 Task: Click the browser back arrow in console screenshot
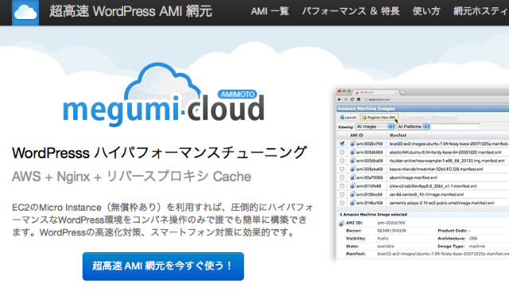click(340, 99)
